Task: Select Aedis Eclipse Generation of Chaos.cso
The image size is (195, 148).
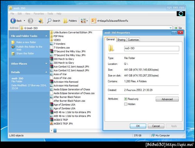Action: pos(72,93)
